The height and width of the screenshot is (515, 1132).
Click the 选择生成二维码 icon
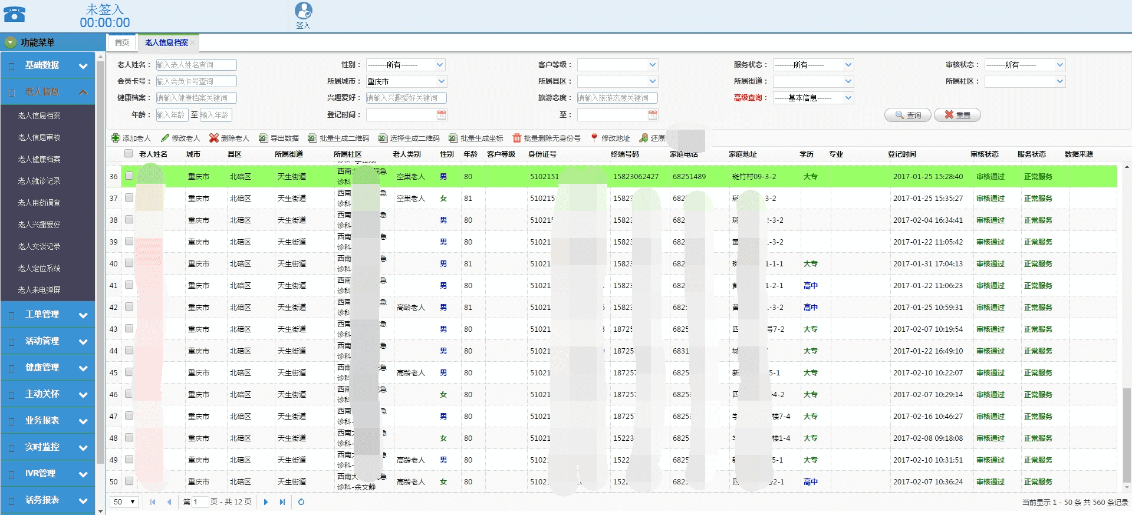tap(383, 138)
